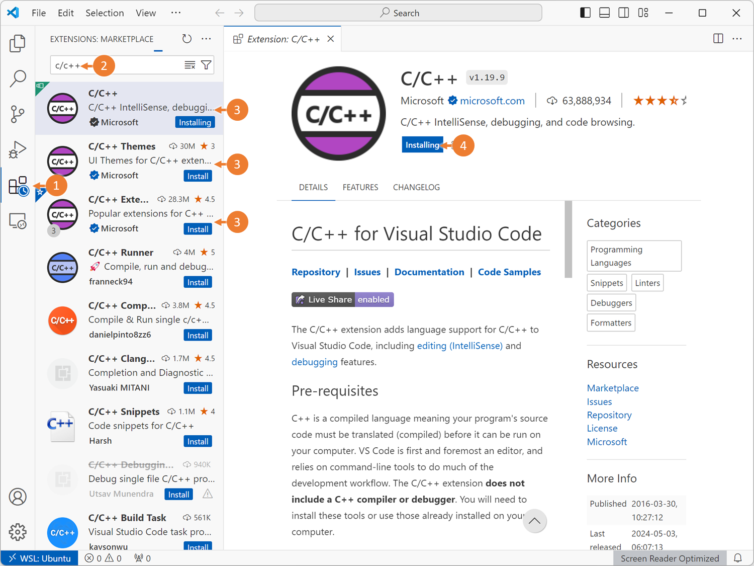This screenshot has height=566, width=754.
Task: Install the C/C++ Themes extension
Action: point(198,176)
